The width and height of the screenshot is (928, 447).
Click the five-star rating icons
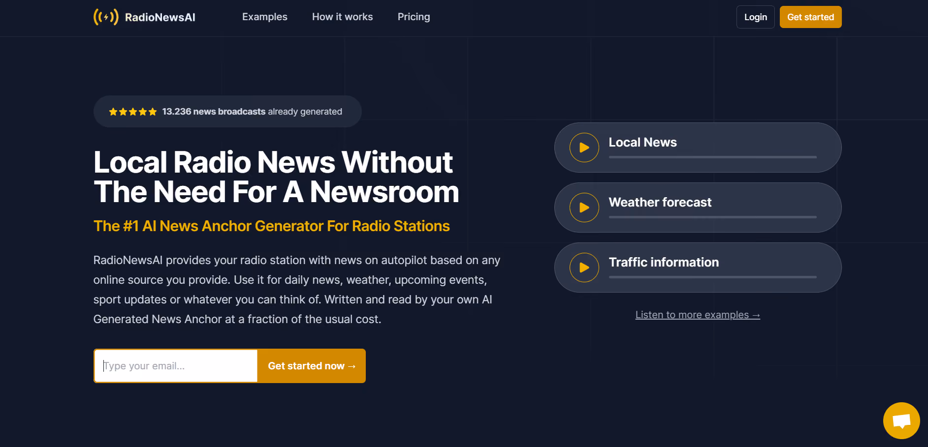pos(133,112)
